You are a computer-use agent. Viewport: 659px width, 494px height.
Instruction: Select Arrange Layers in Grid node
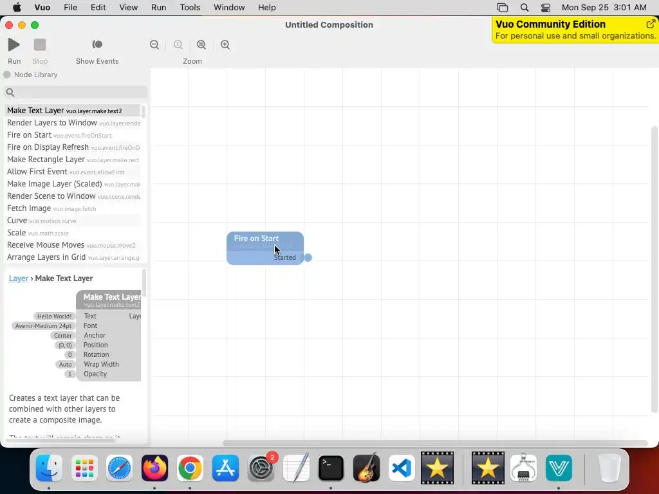point(73,257)
